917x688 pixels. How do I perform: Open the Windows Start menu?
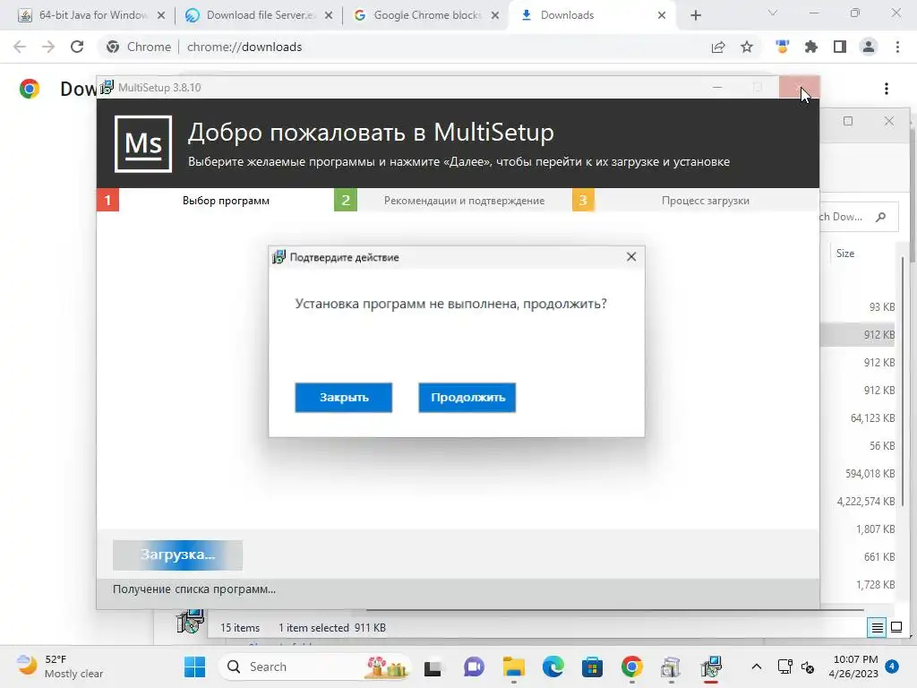194,666
